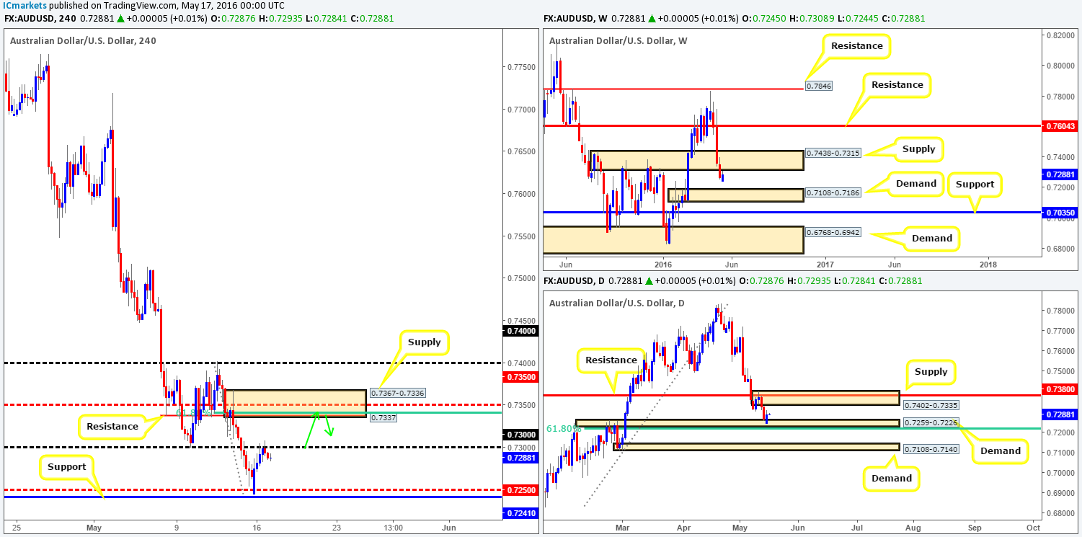This screenshot has width=1082, height=537.
Task: Click the 'Oct' label on the daily time axis
Action: coord(1033,528)
